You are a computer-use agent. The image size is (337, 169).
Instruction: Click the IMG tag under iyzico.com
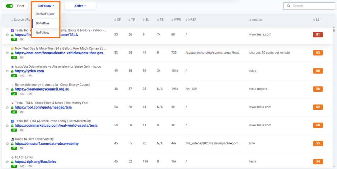[x=22, y=76]
